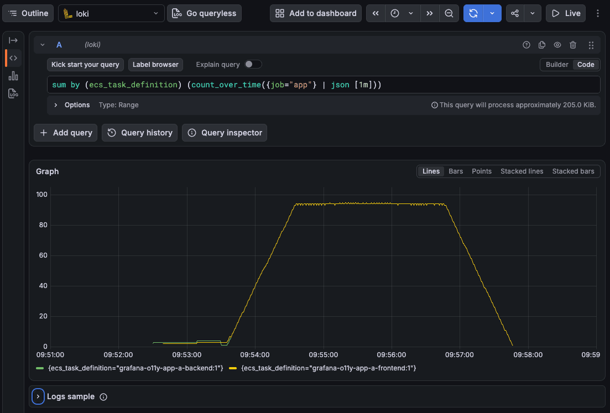Zoom out the time range
610x413 pixels.
449,13
